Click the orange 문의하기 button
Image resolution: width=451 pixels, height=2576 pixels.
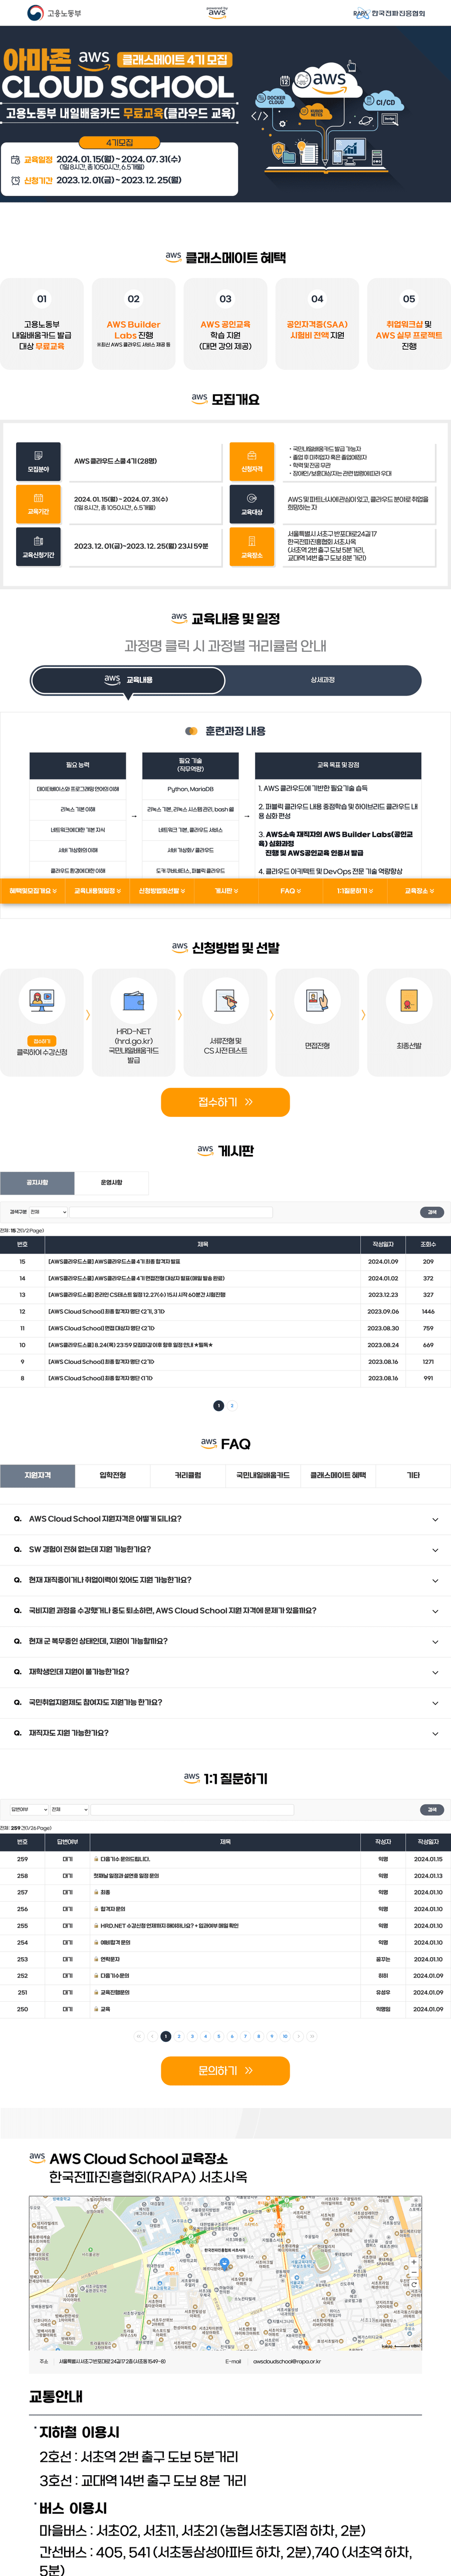225,2070
